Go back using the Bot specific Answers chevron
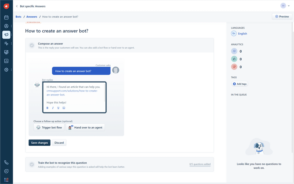This screenshot has height=184, width=294. click(x=17, y=6)
